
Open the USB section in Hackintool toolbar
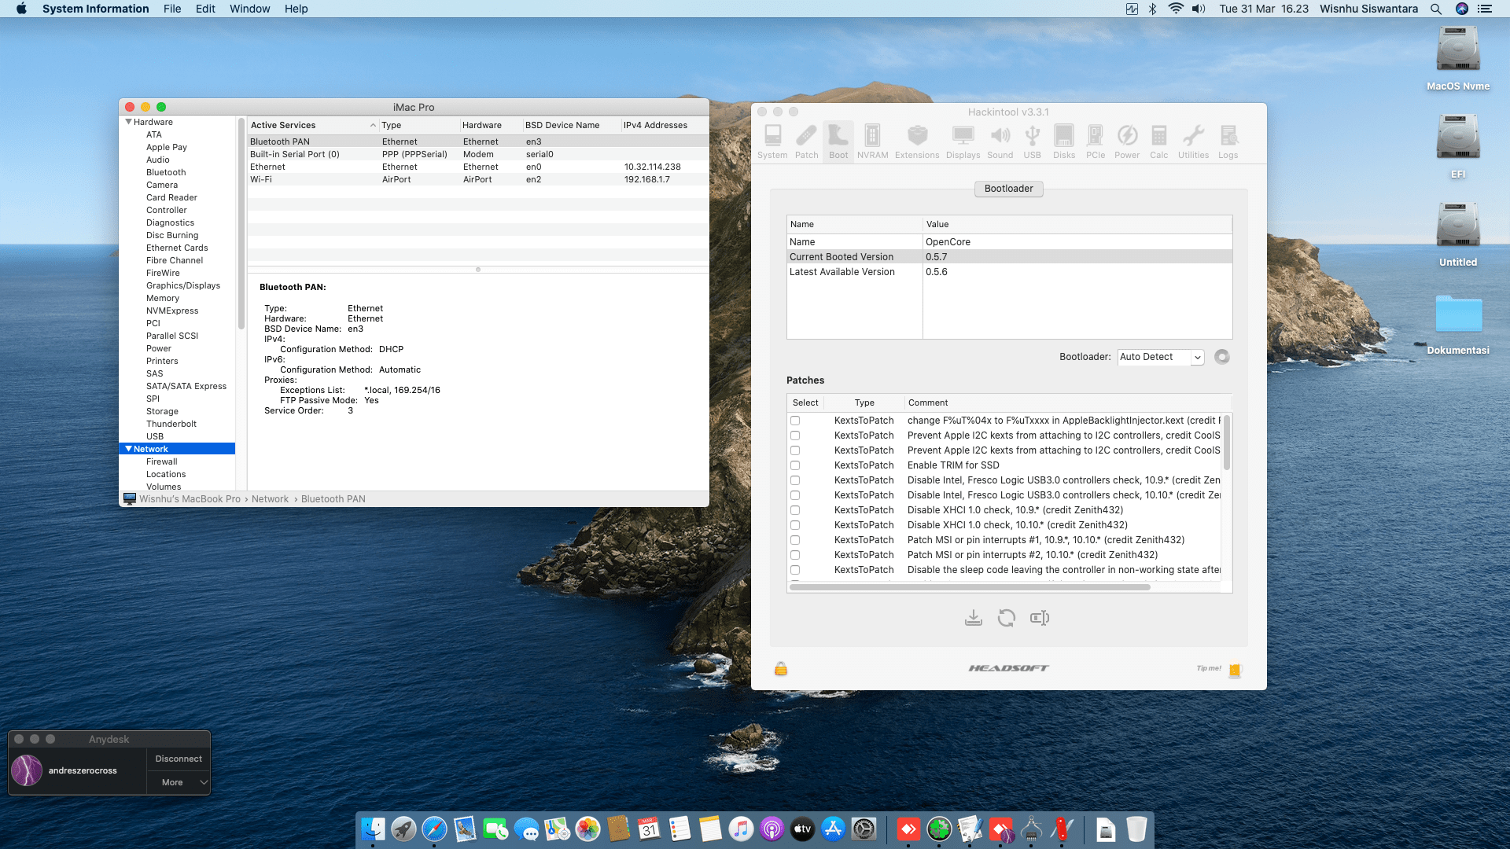pos(1032,142)
